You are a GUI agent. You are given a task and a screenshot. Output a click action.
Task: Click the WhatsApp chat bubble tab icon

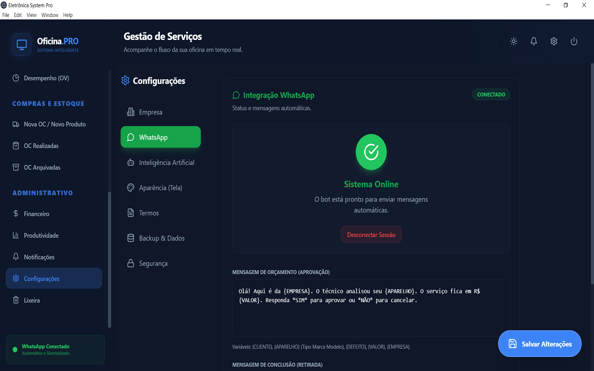[131, 137]
